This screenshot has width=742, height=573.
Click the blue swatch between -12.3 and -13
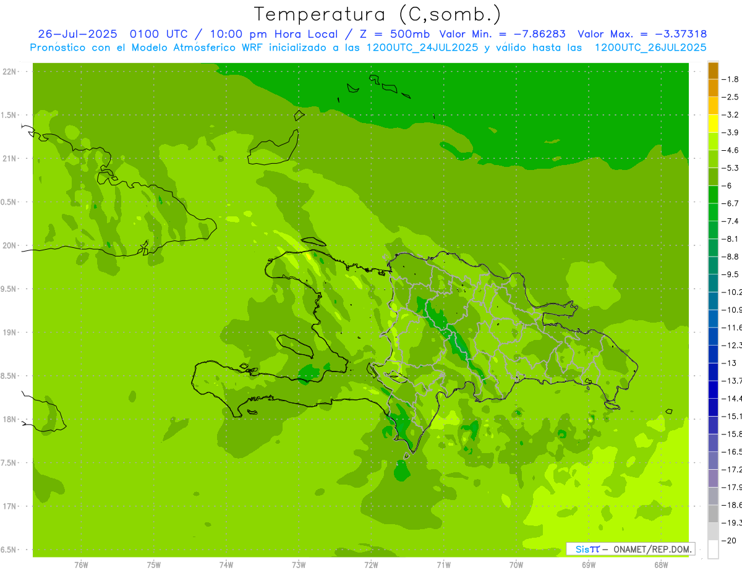click(x=713, y=354)
